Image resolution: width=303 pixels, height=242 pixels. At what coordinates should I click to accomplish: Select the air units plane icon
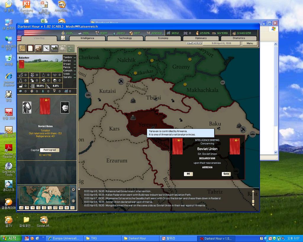coord(46,48)
